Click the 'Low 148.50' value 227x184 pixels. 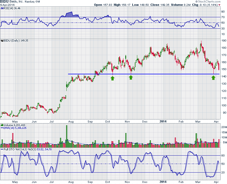coord(140,5)
